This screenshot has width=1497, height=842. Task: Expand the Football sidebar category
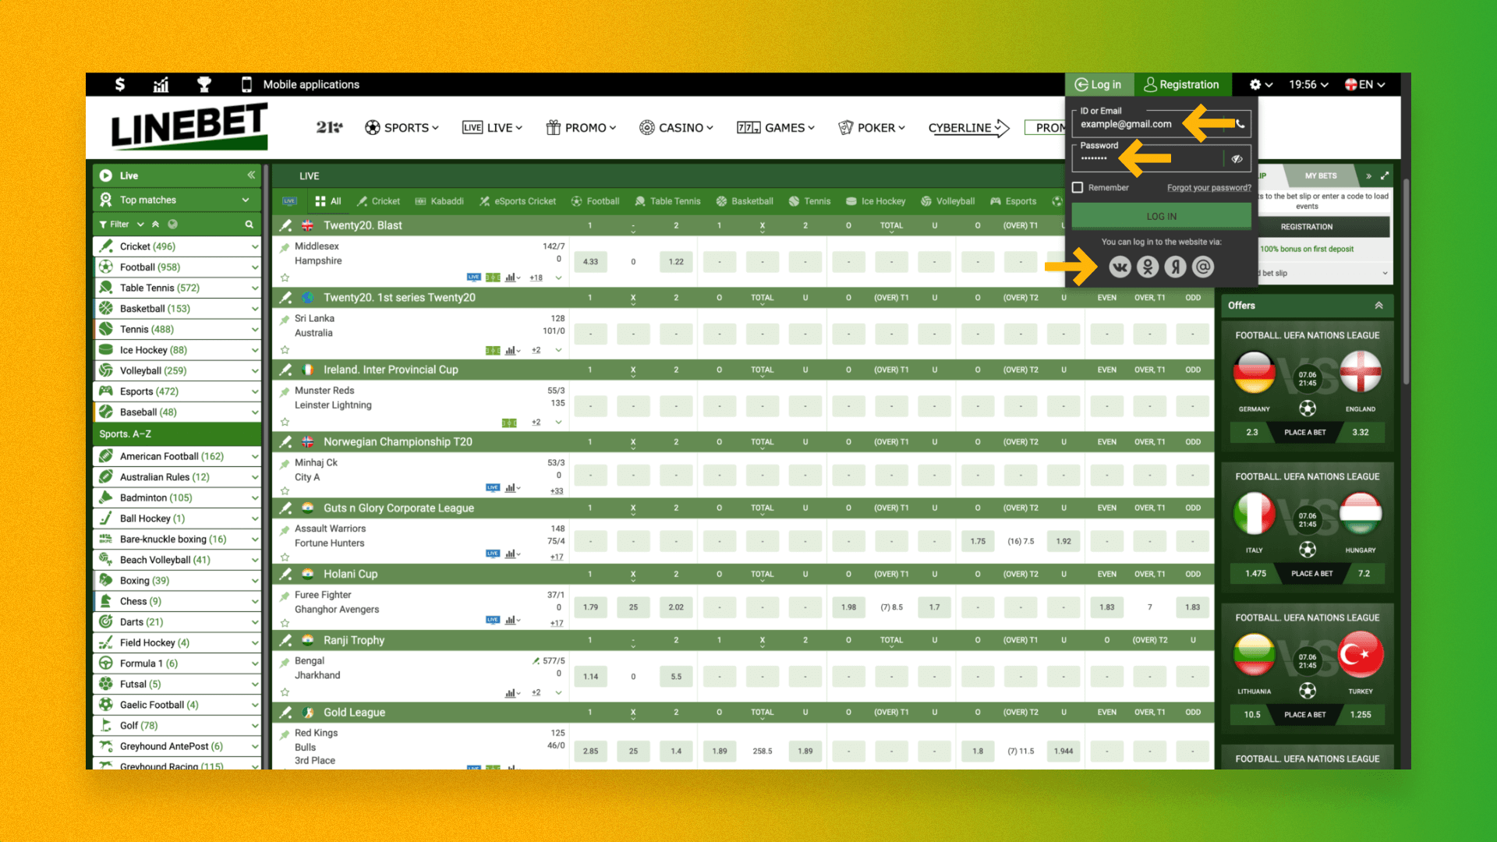pos(254,267)
